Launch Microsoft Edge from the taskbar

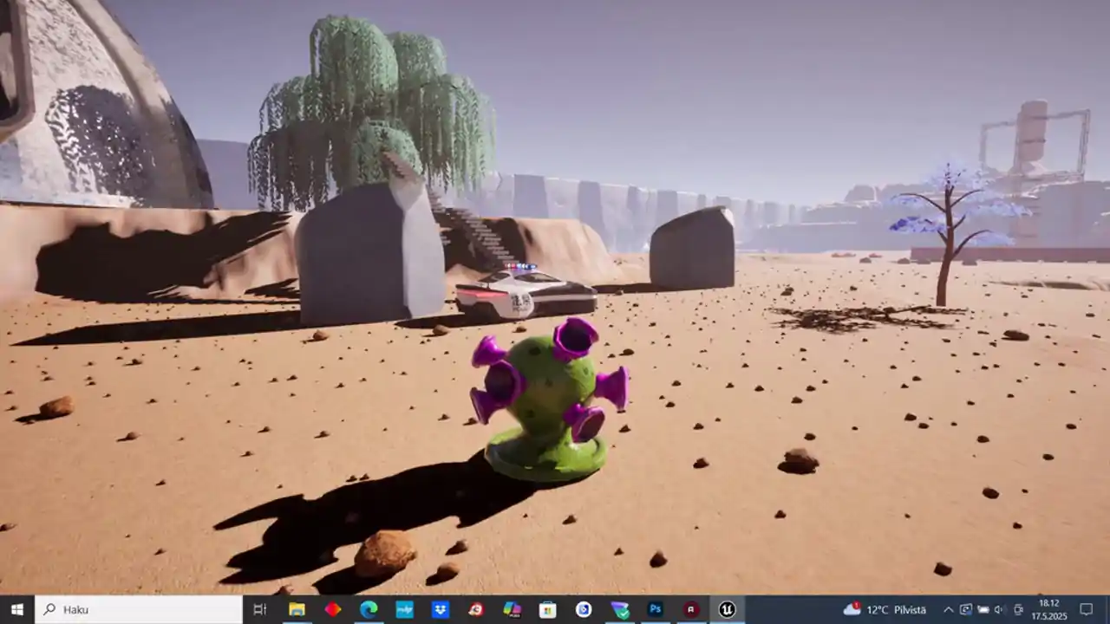(x=369, y=609)
